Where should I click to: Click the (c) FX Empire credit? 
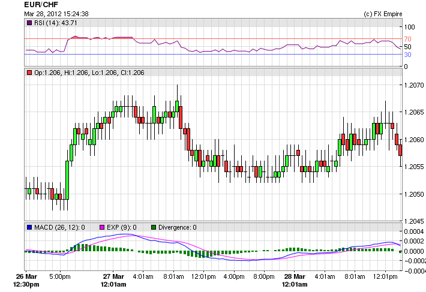click(x=384, y=14)
